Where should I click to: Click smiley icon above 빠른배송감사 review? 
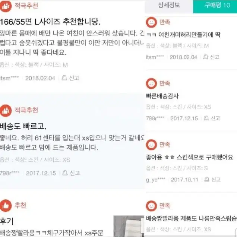[151, 83]
